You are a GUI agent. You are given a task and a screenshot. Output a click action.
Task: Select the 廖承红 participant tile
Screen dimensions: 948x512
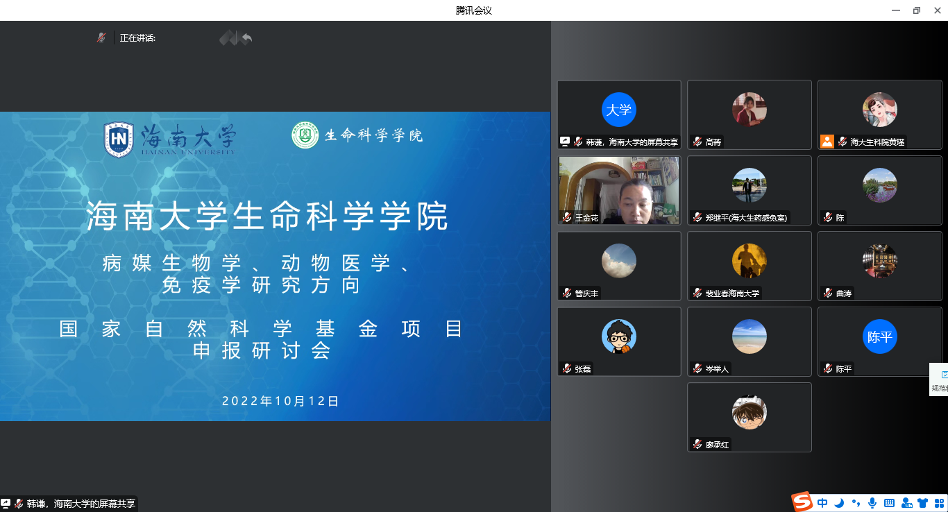tap(749, 417)
